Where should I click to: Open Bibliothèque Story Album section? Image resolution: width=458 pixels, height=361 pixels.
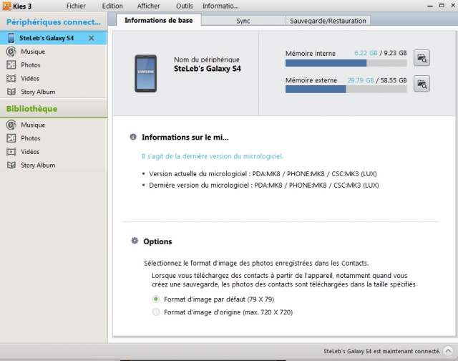point(37,165)
